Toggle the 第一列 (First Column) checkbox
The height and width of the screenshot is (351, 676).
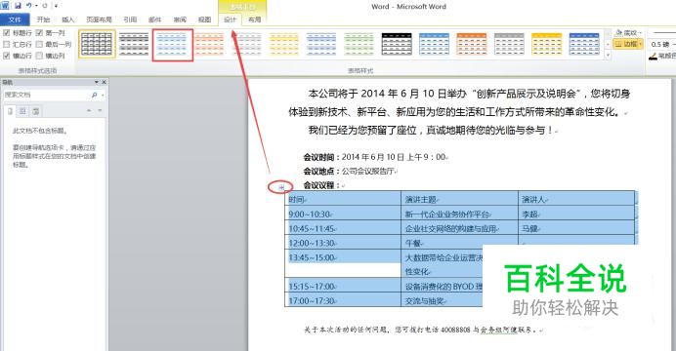tap(40, 33)
